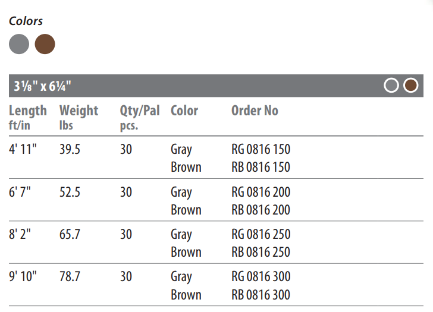
Task: Select the gray circle in the size header bar
Action: 391,85
